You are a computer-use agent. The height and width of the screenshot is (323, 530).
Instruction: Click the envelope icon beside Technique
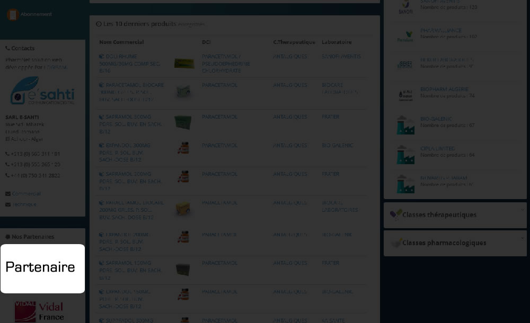[x=8, y=204]
